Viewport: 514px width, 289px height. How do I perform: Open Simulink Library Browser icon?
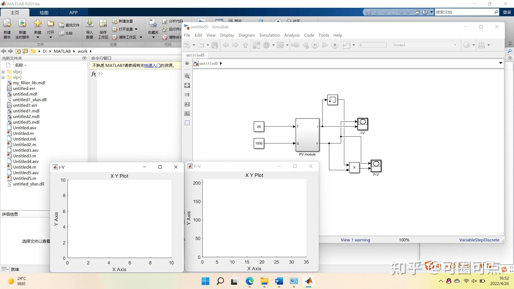256,45
